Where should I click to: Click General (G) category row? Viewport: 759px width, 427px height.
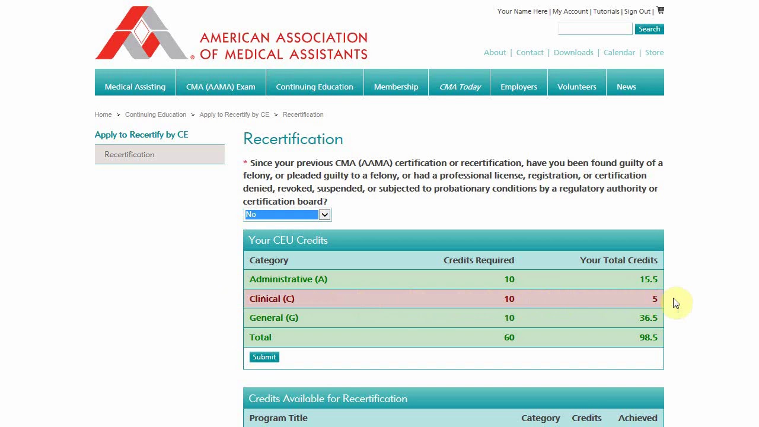tap(453, 318)
